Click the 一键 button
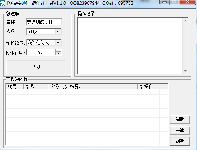 [x=180, y=130]
